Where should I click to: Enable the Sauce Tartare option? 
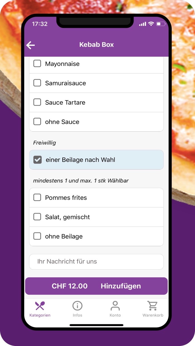click(x=37, y=102)
